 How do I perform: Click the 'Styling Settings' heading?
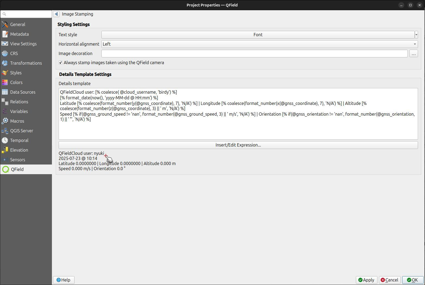[x=73, y=24]
